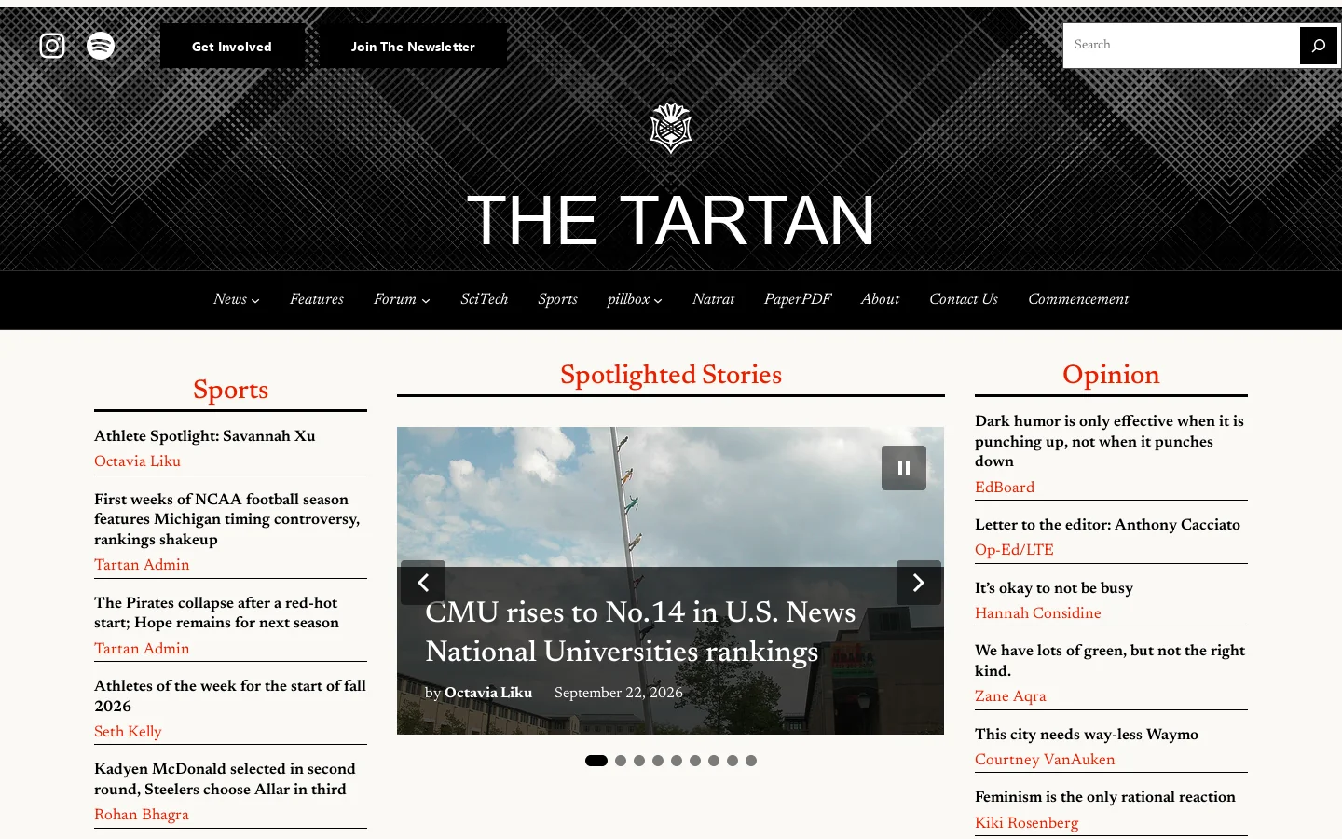
Task: Open Pirates collapse after red-hot start article
Action: pyautogui.click(x=216, y=613)
